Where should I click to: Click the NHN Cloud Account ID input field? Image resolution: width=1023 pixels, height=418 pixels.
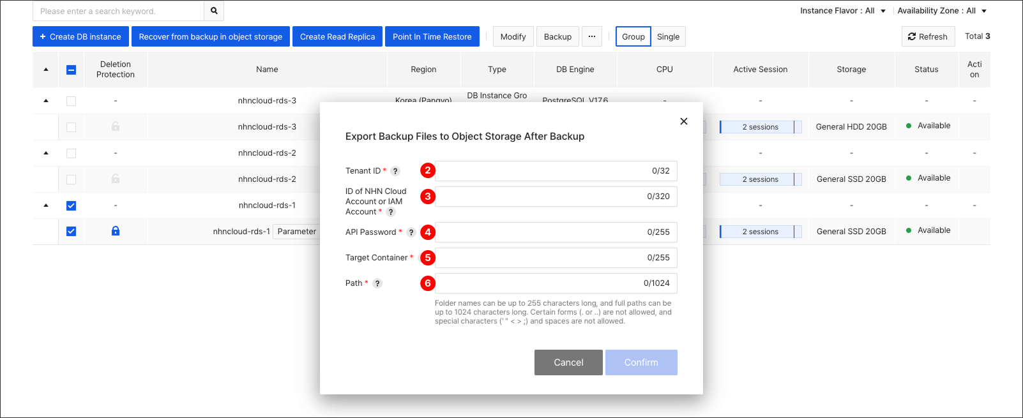pos(556,197)
